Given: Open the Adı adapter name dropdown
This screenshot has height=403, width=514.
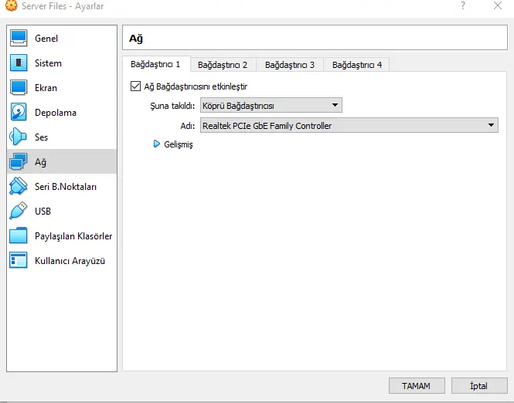Looking at the screenshot, I should click(349, 125).
